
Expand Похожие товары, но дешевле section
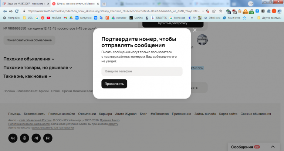pos(38,68)
